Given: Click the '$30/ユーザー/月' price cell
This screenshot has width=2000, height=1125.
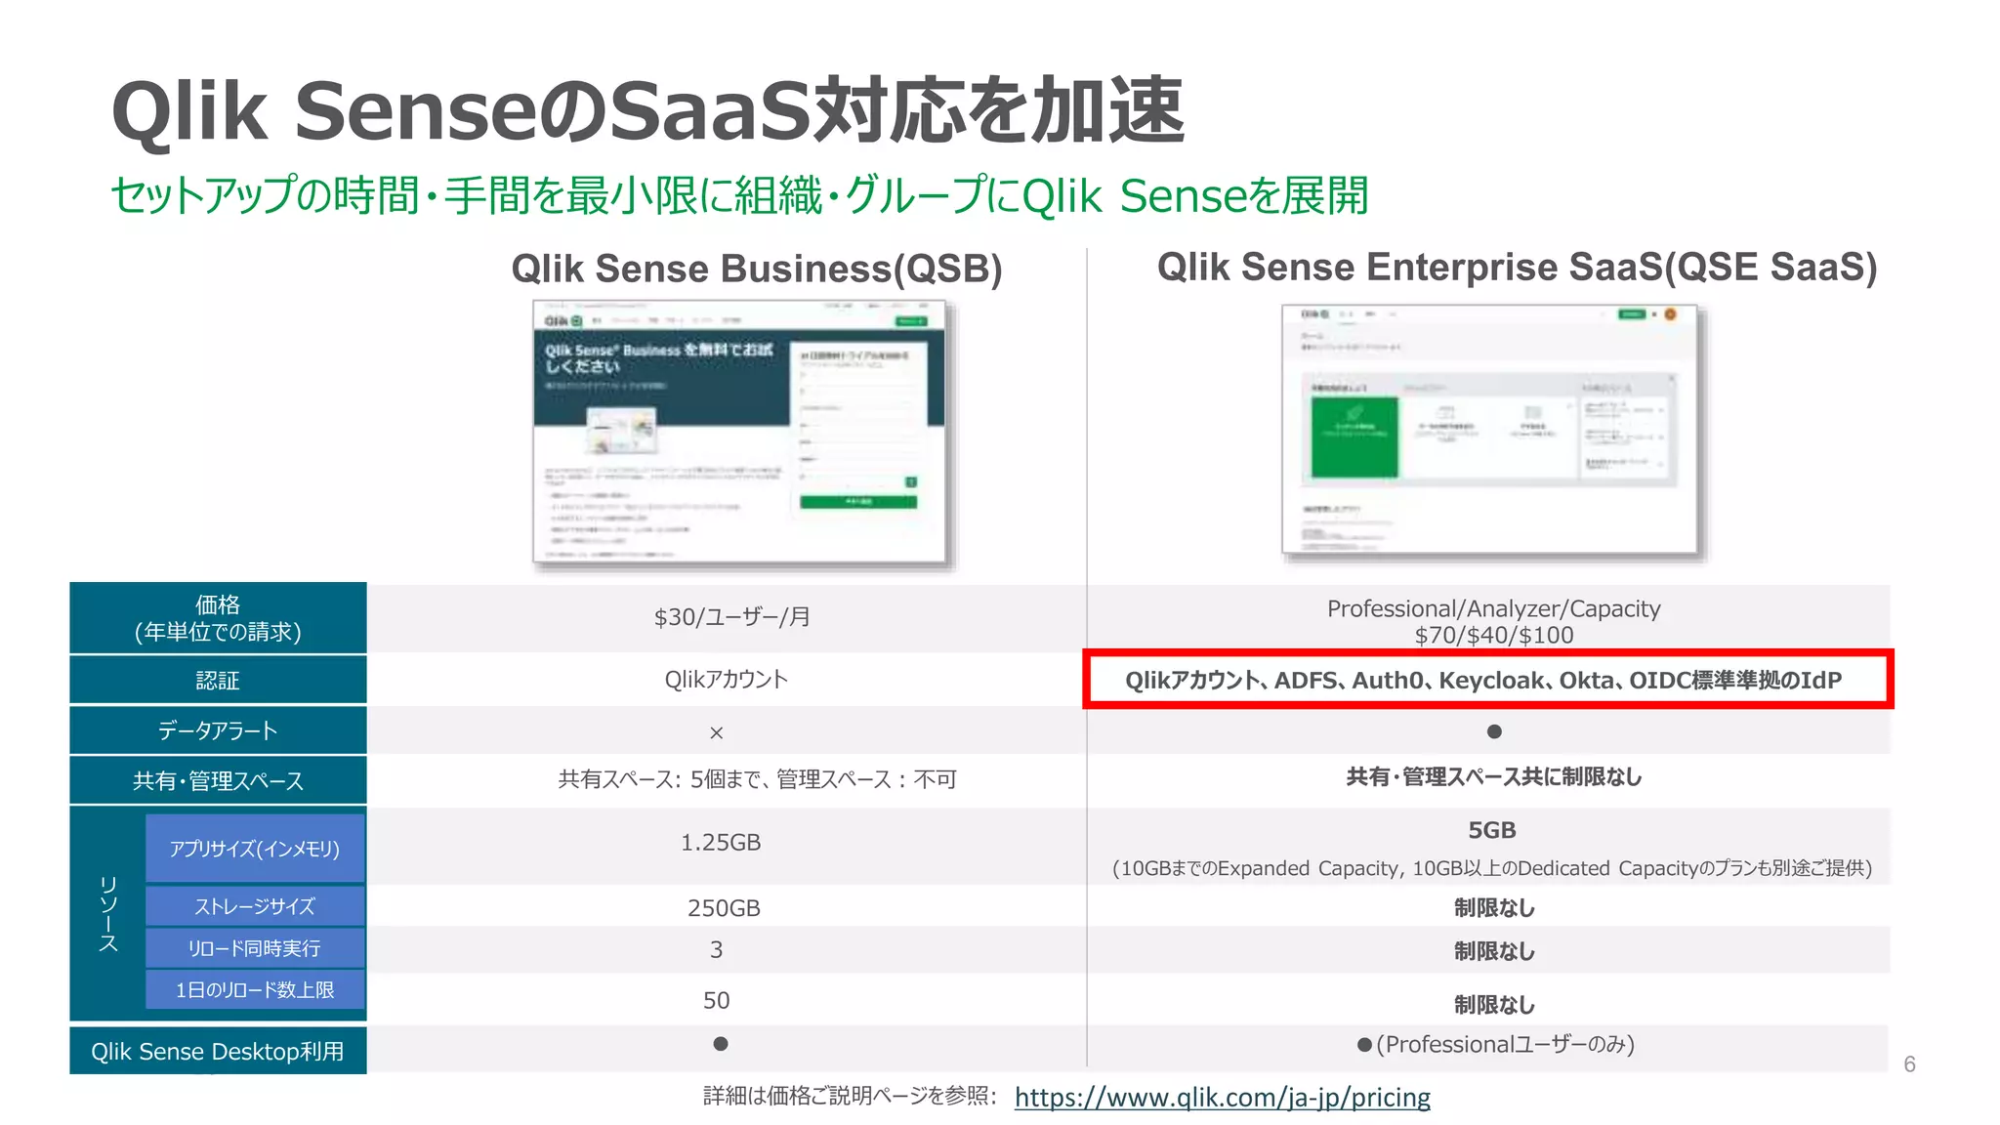Looking at the screenshot, I should click(732, 617).
